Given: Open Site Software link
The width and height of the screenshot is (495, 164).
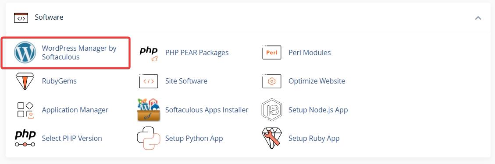Looking at the screenshot, I should click(186, 81).
